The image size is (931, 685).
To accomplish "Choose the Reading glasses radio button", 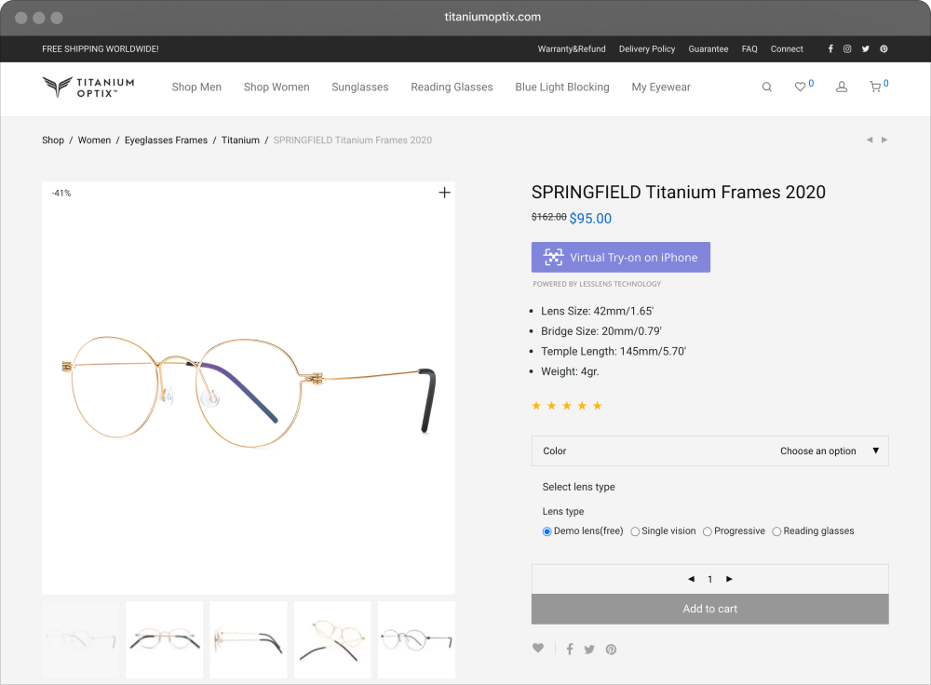I will click(x=776, y=531).
